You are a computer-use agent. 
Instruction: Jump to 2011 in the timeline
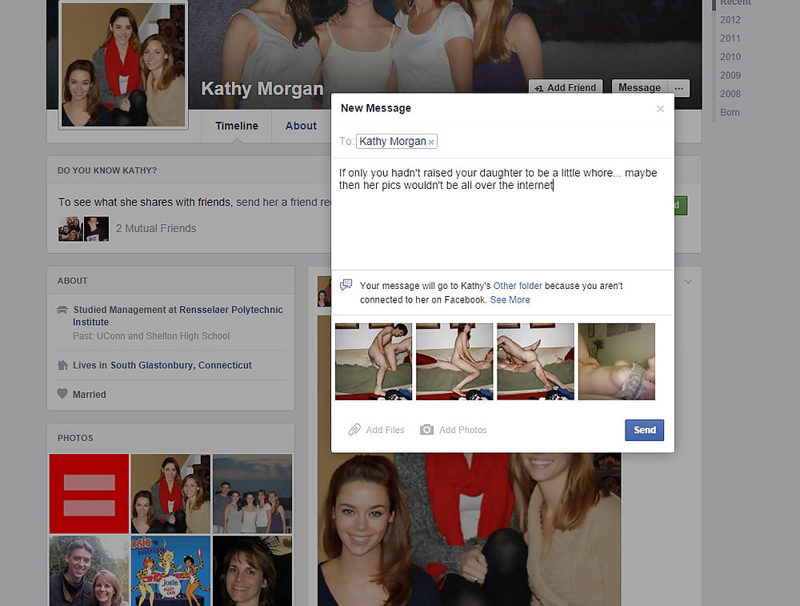730,38
